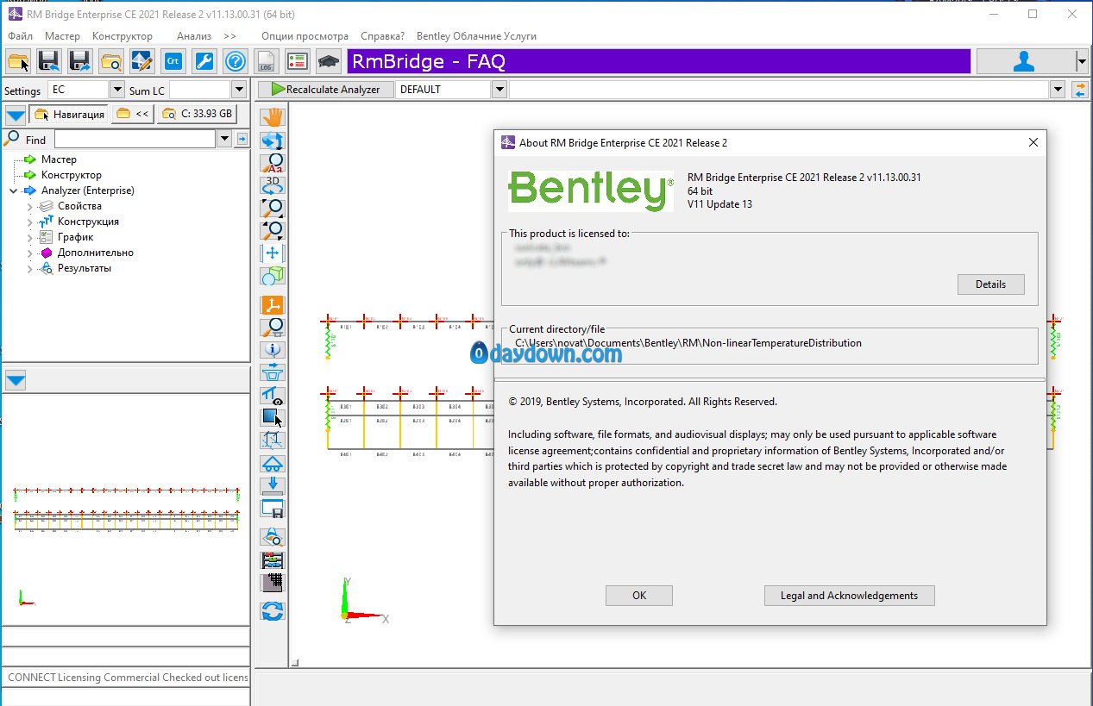Click OK in the About dialog
The width and height of the screenshot is (1093, 706).
point(639,596)
